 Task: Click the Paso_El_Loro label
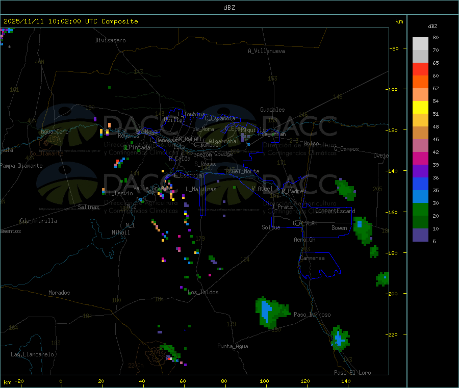tap(352, 373)
